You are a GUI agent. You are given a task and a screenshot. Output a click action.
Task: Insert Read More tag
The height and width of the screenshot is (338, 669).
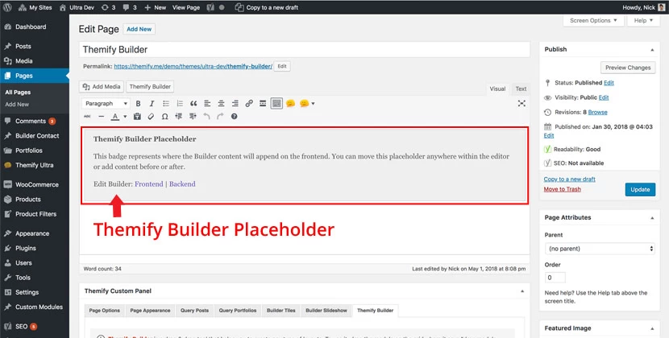[263, 104]
